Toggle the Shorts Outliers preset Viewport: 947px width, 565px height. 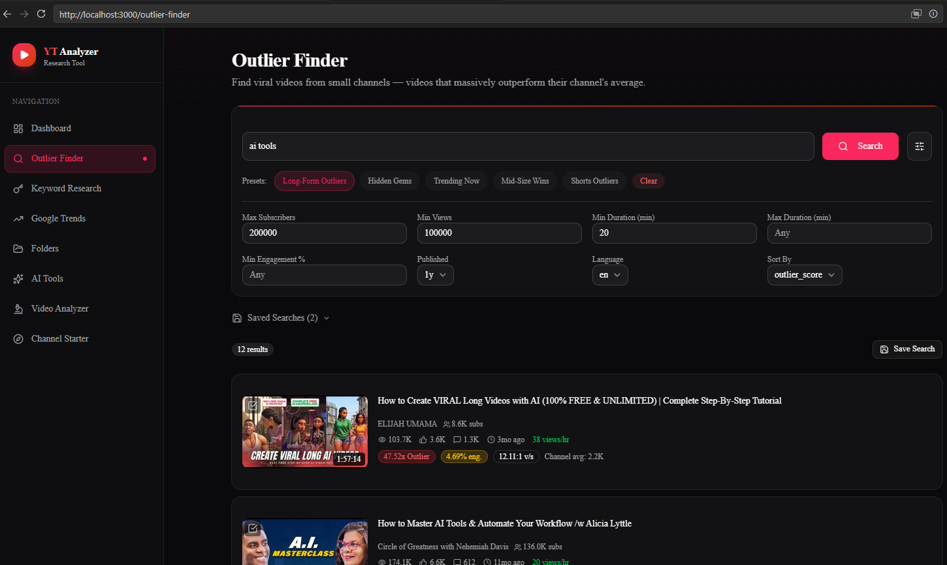click(594, 181)
